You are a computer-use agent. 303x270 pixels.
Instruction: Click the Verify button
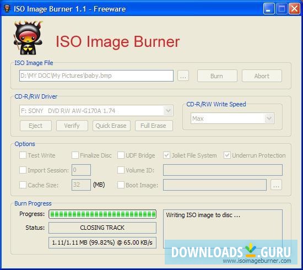click(x=72, y=126)
